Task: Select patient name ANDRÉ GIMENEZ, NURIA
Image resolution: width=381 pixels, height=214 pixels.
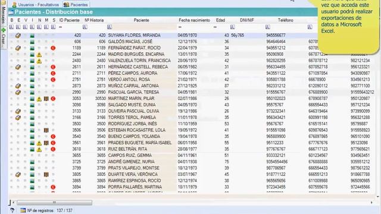Action: tap(131, 162)
